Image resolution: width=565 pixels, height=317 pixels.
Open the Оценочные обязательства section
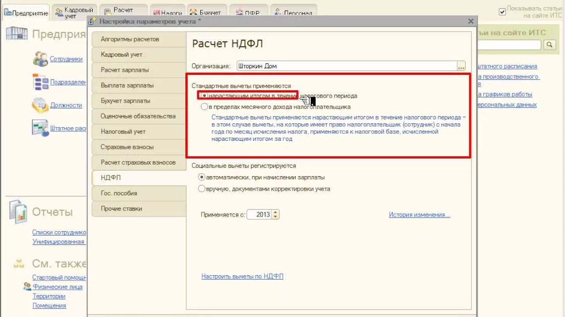click(139, 116)
